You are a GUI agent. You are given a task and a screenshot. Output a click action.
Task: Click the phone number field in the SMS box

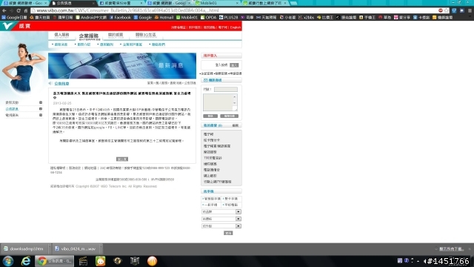pos(226,89)
